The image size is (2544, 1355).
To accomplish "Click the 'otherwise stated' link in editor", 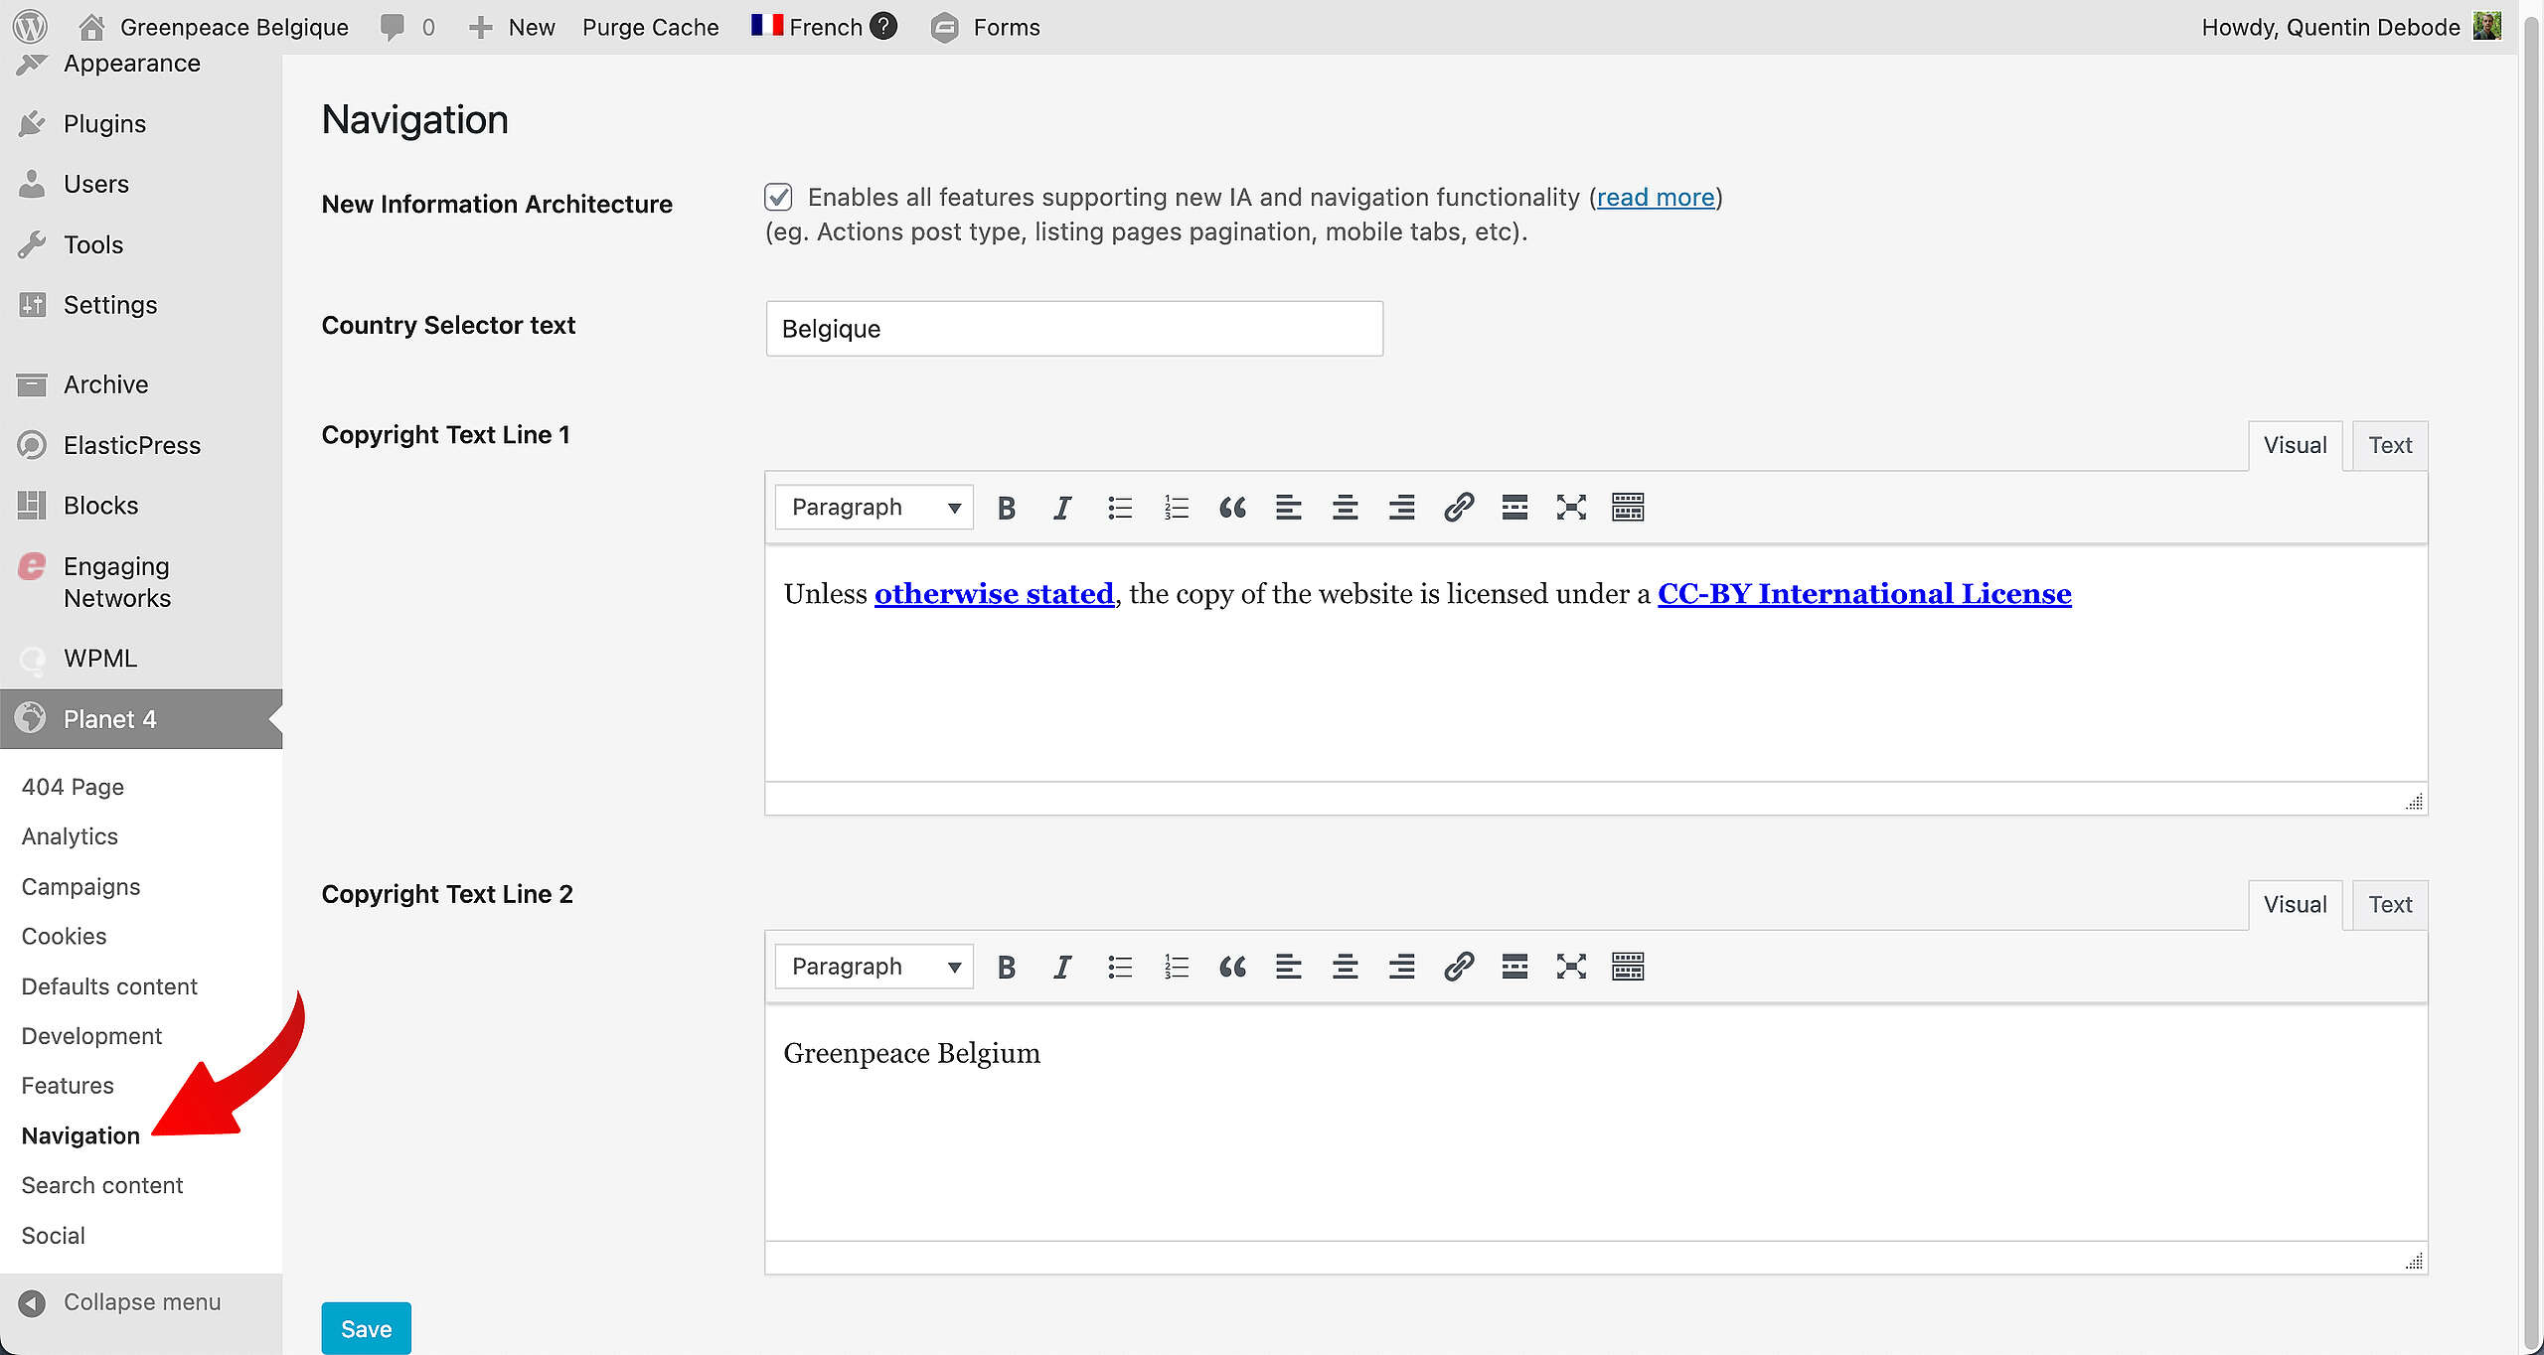I will click(994, 594).
